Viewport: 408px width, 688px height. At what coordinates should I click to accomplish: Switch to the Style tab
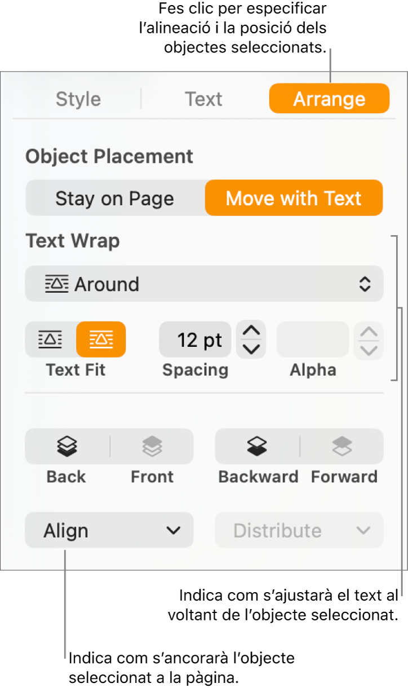coord(78,99)
